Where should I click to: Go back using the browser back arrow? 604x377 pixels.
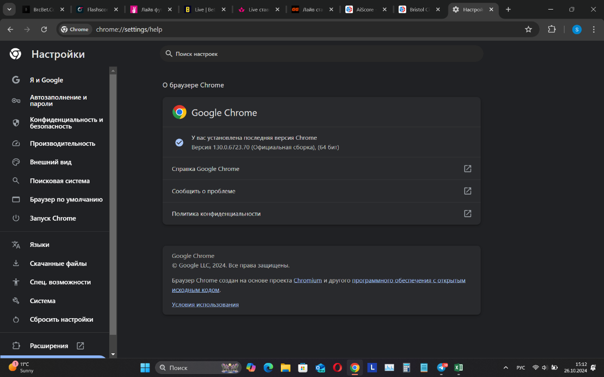click(10, 29)
